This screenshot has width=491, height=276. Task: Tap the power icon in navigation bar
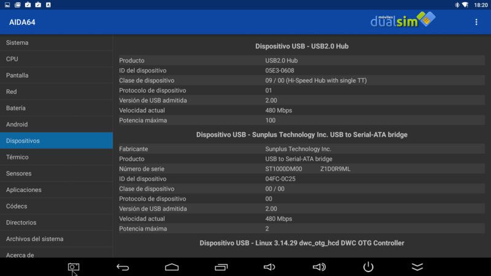pyautogui.click(x=368, y=267)
